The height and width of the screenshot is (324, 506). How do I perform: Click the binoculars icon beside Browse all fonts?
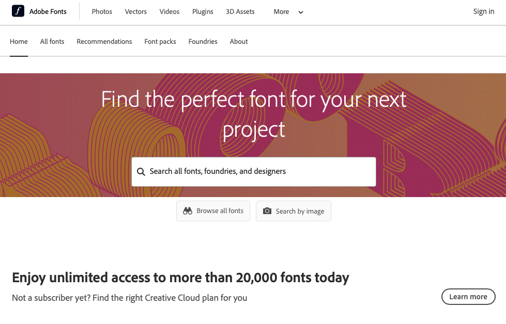[188, 211]
